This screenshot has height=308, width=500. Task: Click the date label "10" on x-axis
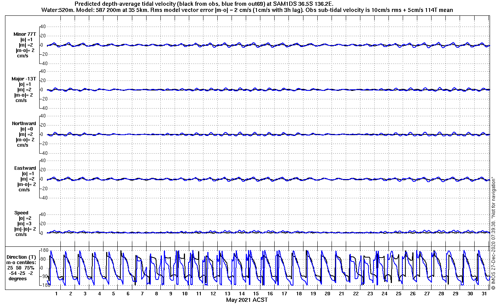185,294
